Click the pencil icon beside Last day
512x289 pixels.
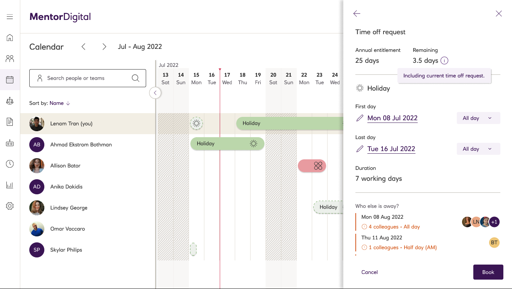pos(360,149)
